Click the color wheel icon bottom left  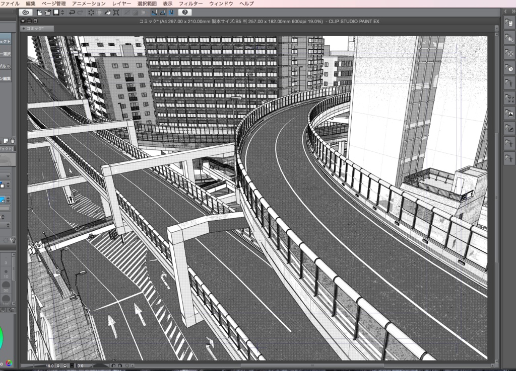click(x=9, y=363)
